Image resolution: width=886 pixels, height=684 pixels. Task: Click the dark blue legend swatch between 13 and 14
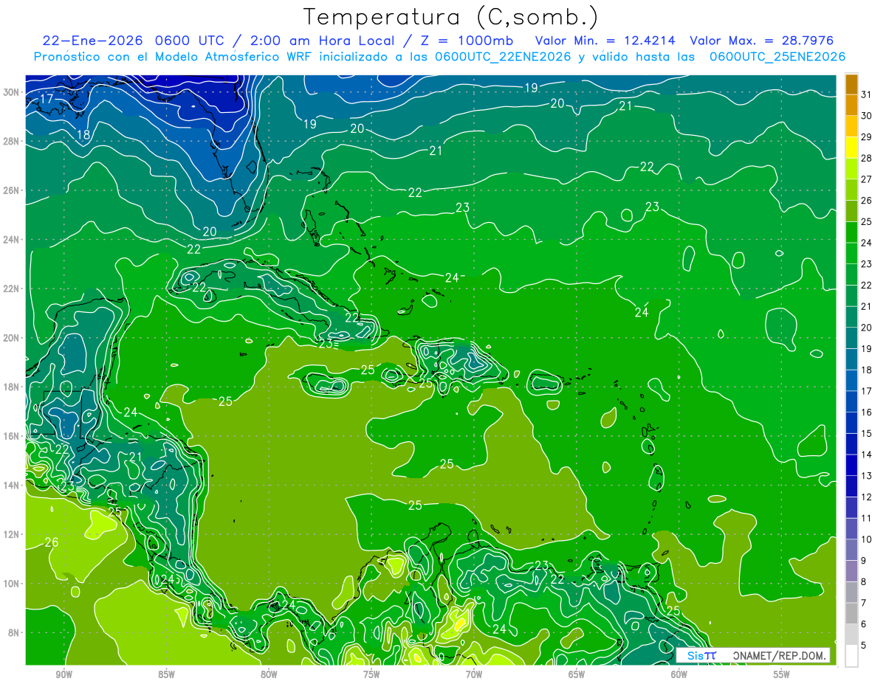coord(851,466)
